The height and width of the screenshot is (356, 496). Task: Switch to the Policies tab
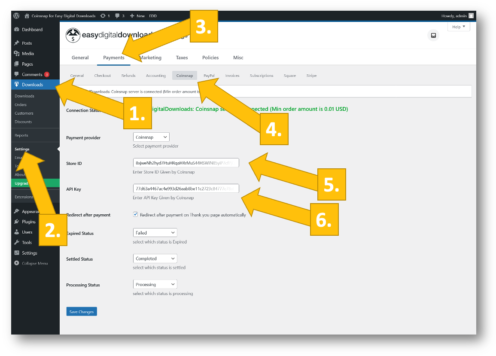click(210, 58)
